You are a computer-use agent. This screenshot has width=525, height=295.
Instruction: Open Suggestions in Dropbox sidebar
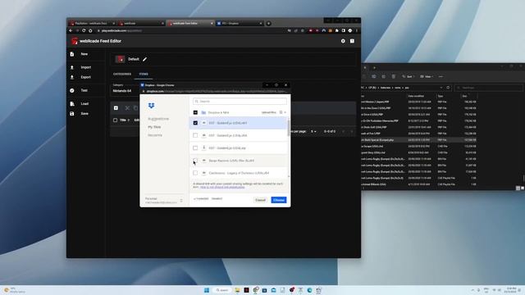[158, 119]
